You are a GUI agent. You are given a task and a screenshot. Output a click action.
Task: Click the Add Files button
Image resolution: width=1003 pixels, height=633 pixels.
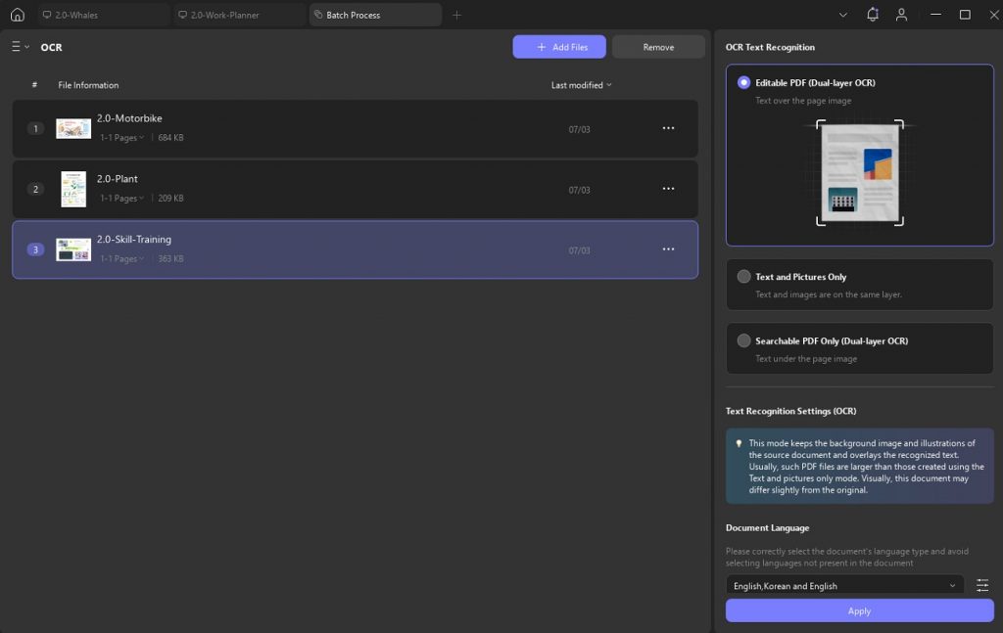[559, 47]
